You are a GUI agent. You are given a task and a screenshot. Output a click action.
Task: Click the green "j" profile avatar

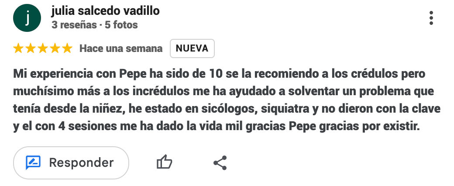27,18
